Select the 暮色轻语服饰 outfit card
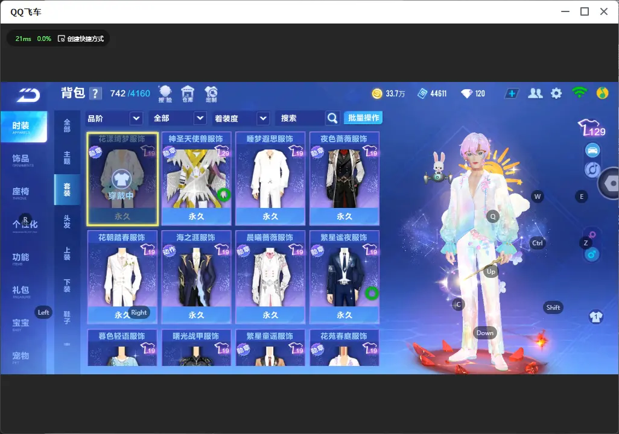Viewport: 619px width, 434px height. pos(122,348)
